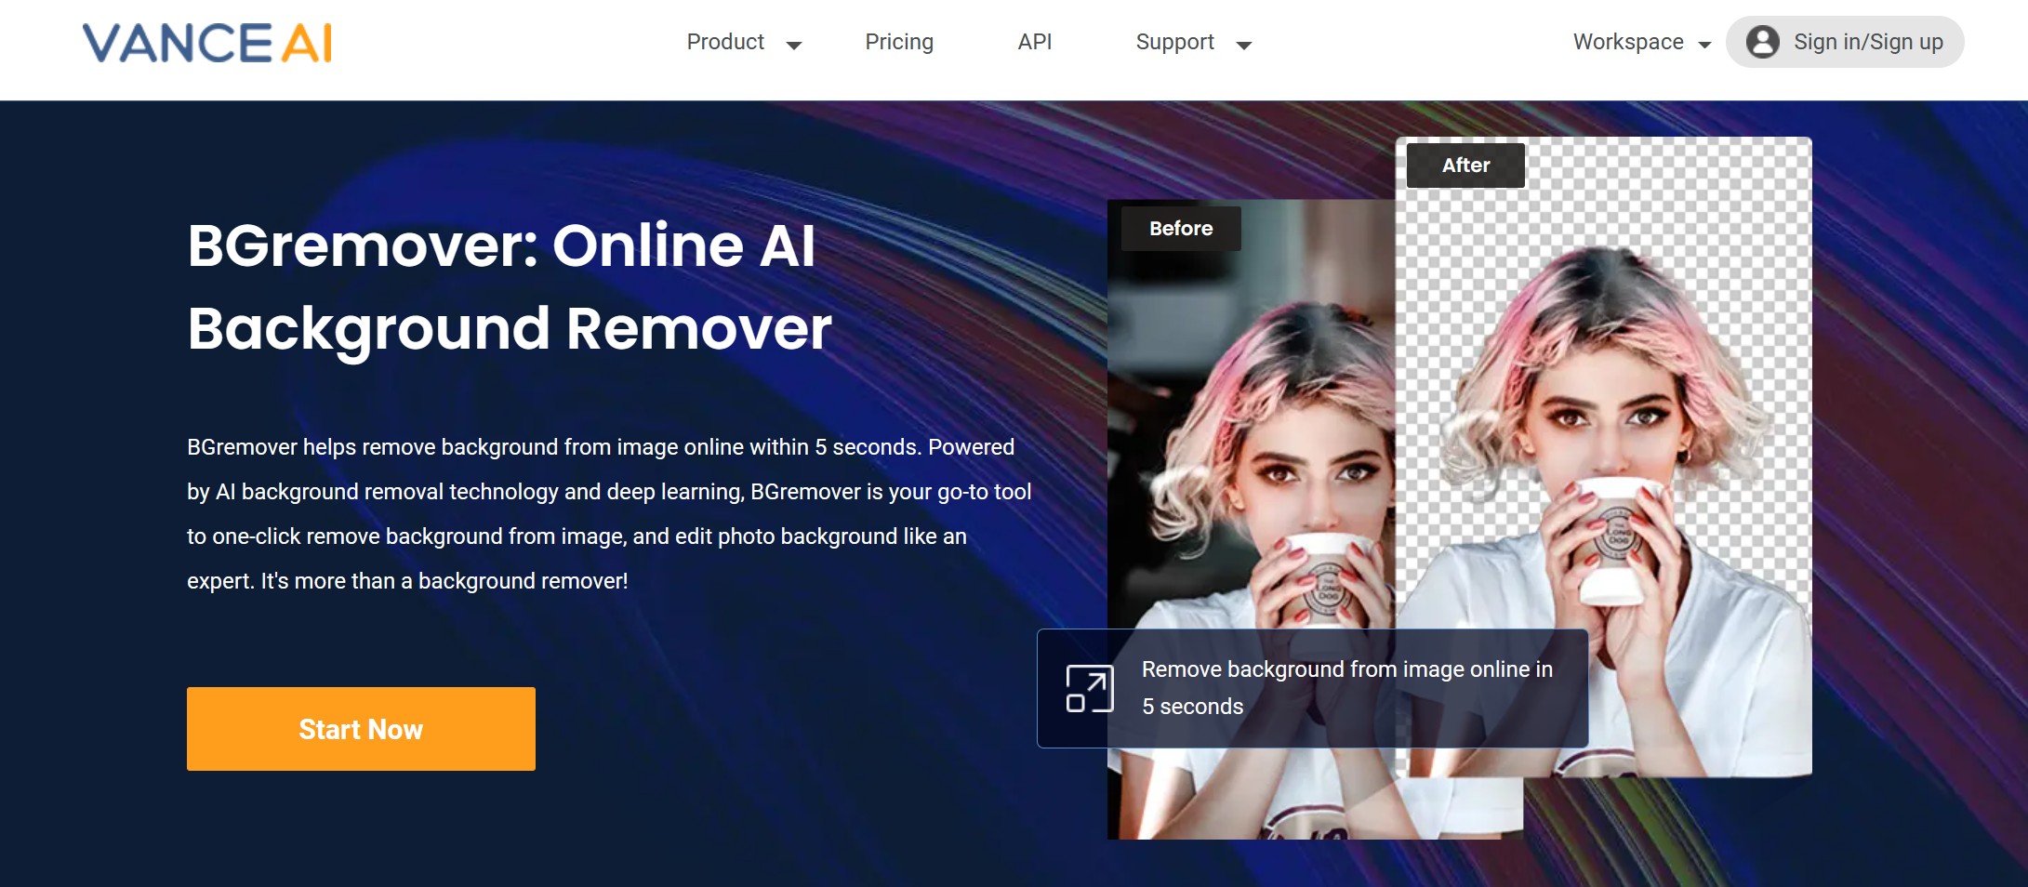2028x887 pixels.
Task: Go to the Pricing page
Action: [899, 42]
